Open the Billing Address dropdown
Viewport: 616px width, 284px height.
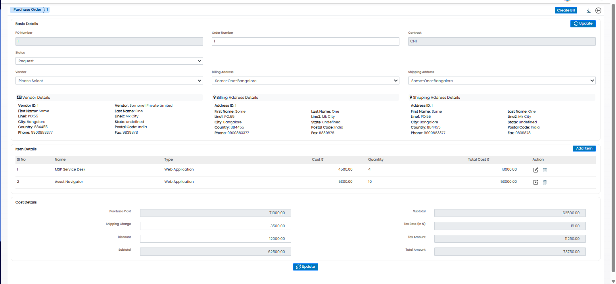(305, 81)
